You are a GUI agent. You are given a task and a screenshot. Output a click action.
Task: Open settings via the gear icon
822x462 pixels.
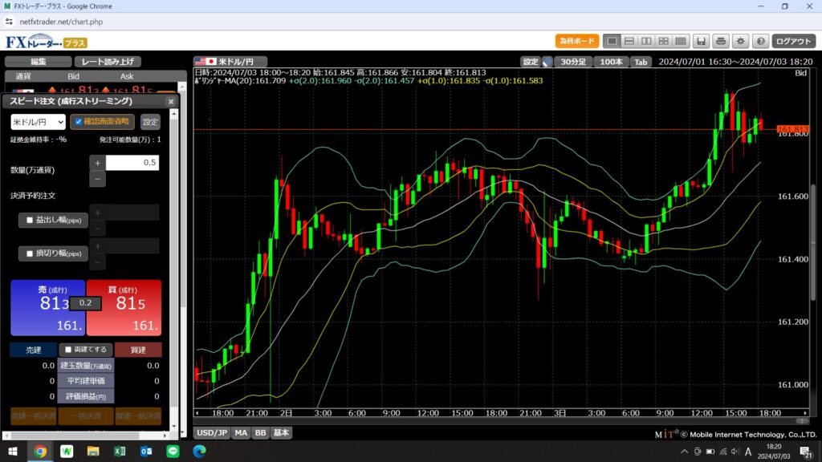coord(741,41)
